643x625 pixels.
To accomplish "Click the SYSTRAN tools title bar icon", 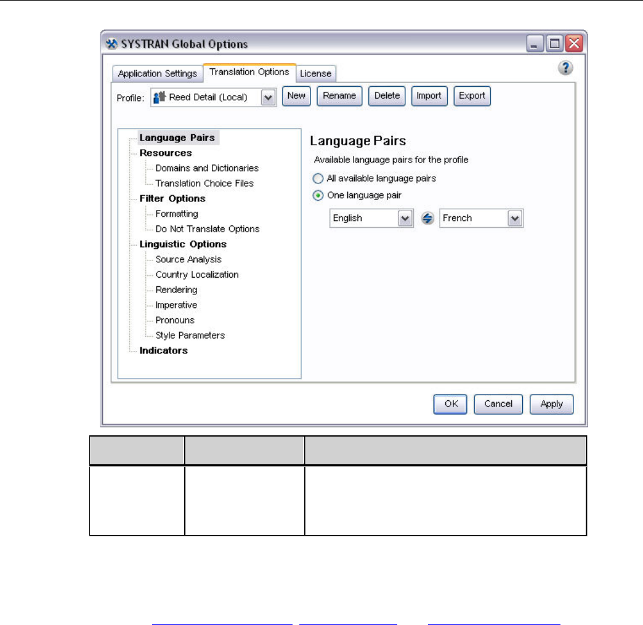I will coord(111,44).
